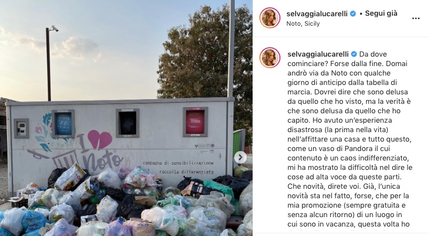The width and height of the screenshot is (428, 236).
Task: Click the pink heart in Noto graffiti
Action: click(x=100, y=139)
